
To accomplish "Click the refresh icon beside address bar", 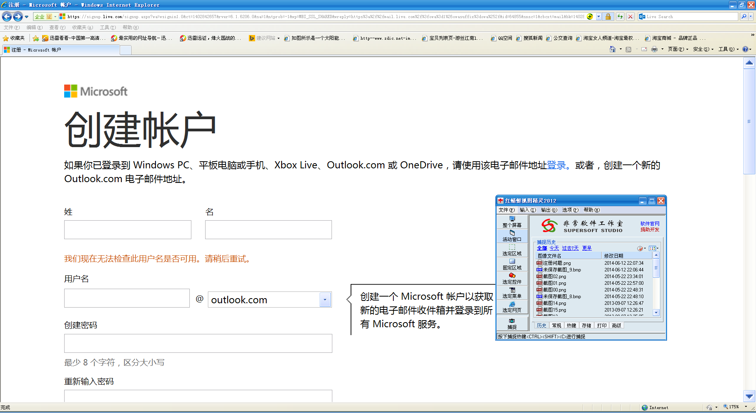I will 619,17.
